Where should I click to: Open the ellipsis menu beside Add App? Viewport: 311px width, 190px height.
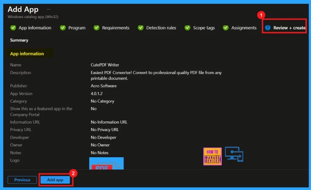tap(49, 9)
